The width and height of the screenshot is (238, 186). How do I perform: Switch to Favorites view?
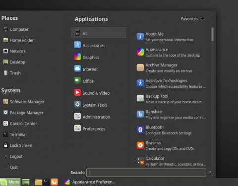193,19
